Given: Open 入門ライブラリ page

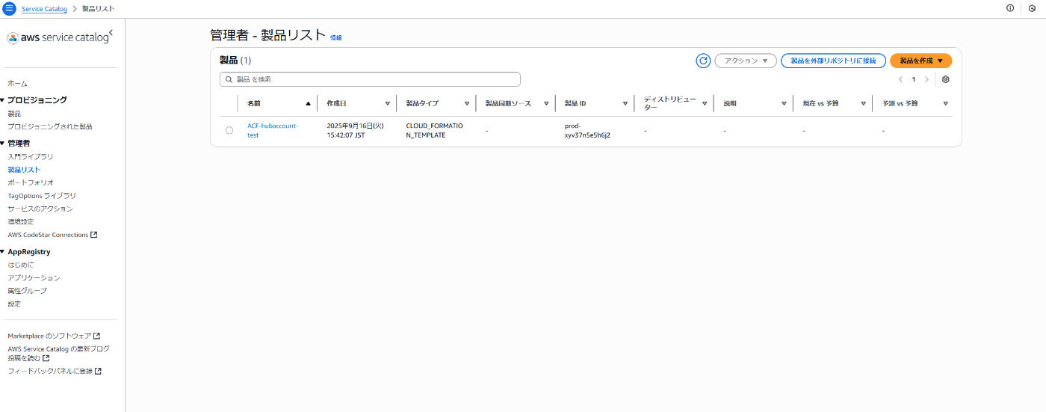Looking at the screenshot, I should point(31,156).
